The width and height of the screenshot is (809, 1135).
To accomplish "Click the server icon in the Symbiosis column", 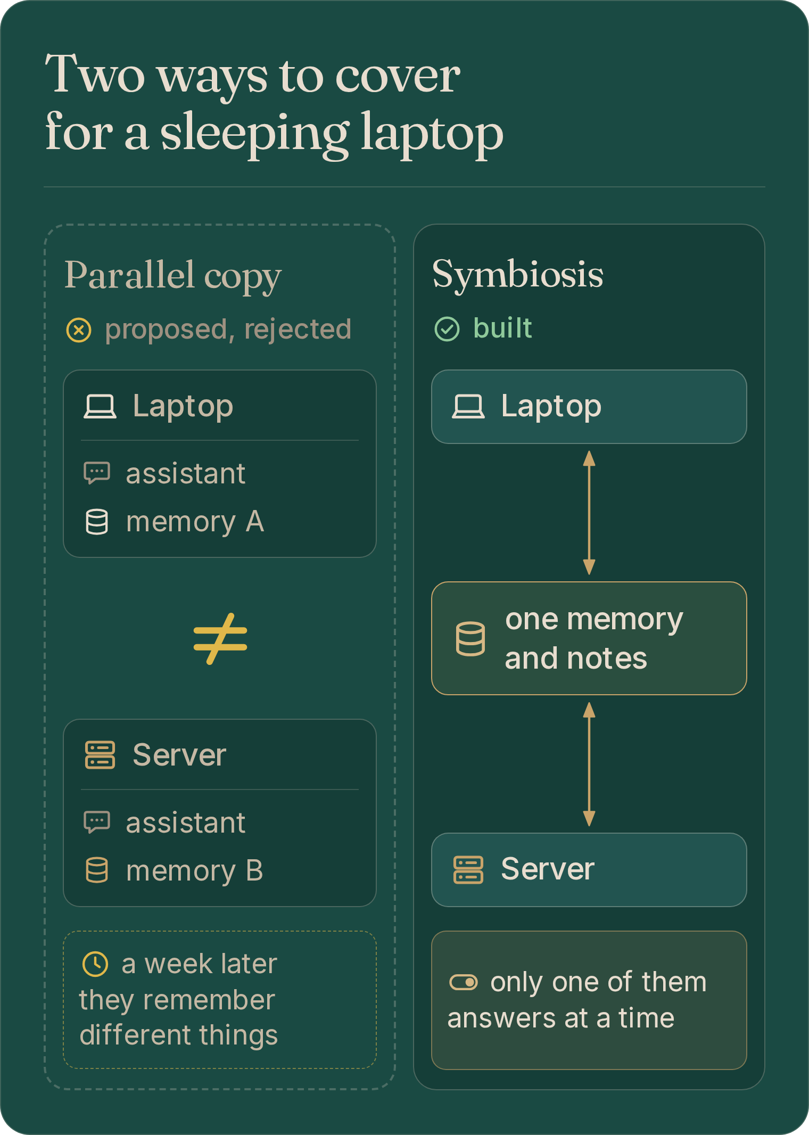I will 468,870.
